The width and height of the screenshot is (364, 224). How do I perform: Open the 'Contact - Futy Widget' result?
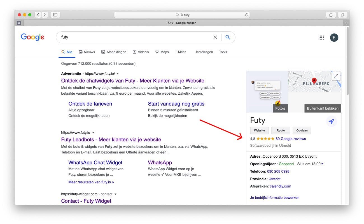[x=86, y=201]
